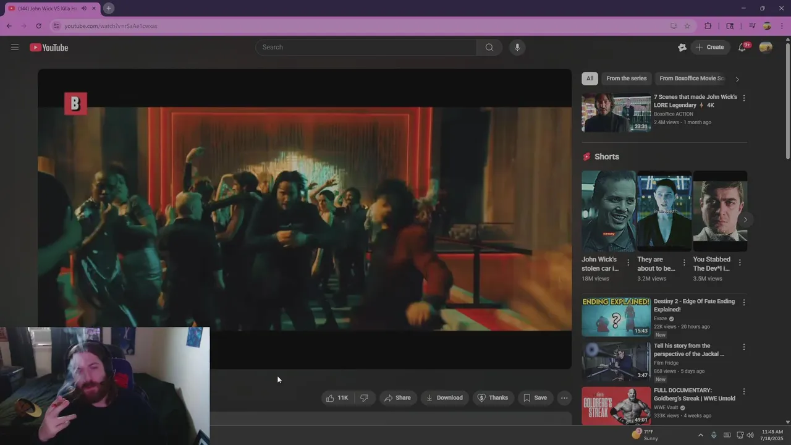Open options for John Wick's stolen car short
This screenshot has height=445, width=791.
628,263
